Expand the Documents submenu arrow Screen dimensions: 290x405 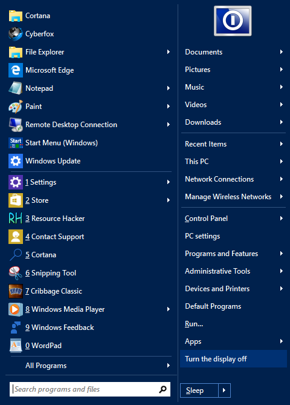click(x=281, y=51)
